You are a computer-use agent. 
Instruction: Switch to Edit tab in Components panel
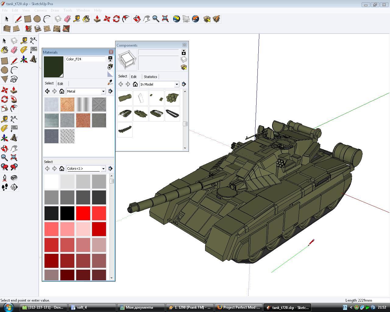[134, 77]
